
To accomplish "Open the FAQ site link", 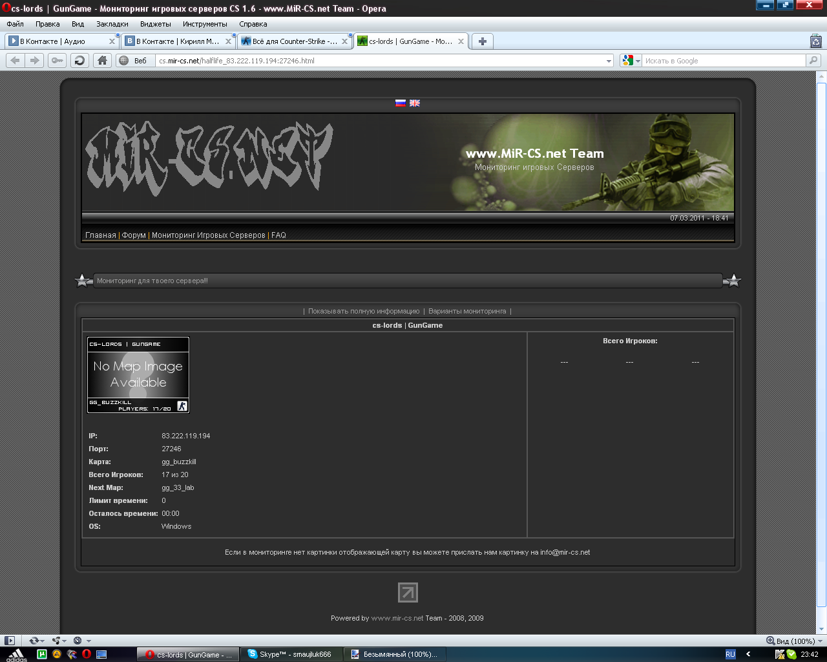I will 278,235.
